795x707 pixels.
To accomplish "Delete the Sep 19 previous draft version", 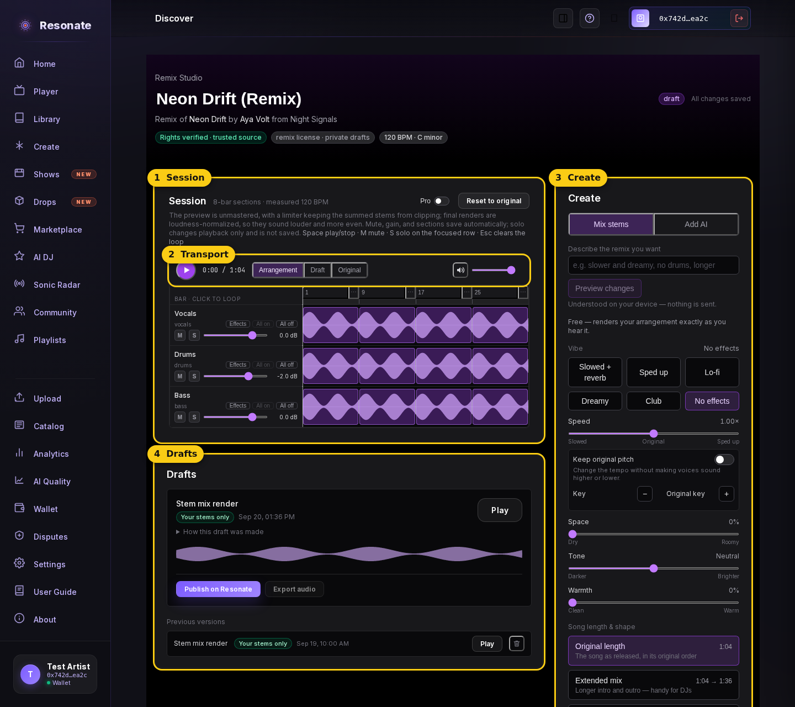I will pos(517,643).
